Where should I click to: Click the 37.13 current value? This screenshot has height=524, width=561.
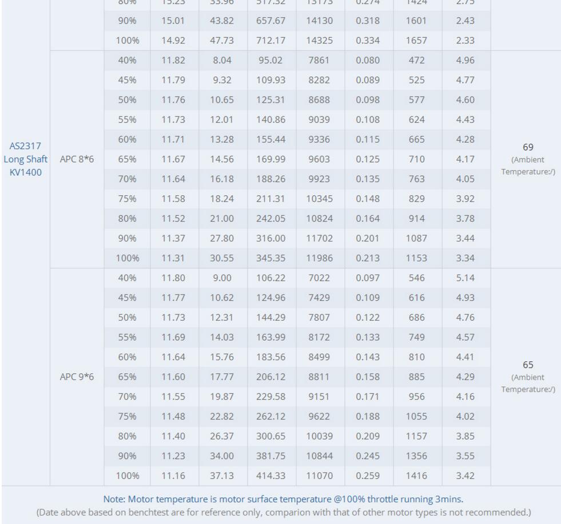(222, 474)
